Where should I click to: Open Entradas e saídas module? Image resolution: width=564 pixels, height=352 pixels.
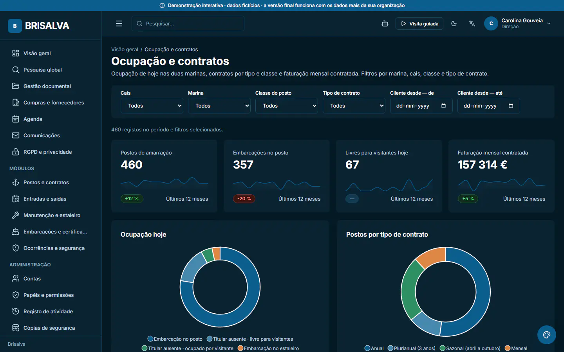(51, 199)
